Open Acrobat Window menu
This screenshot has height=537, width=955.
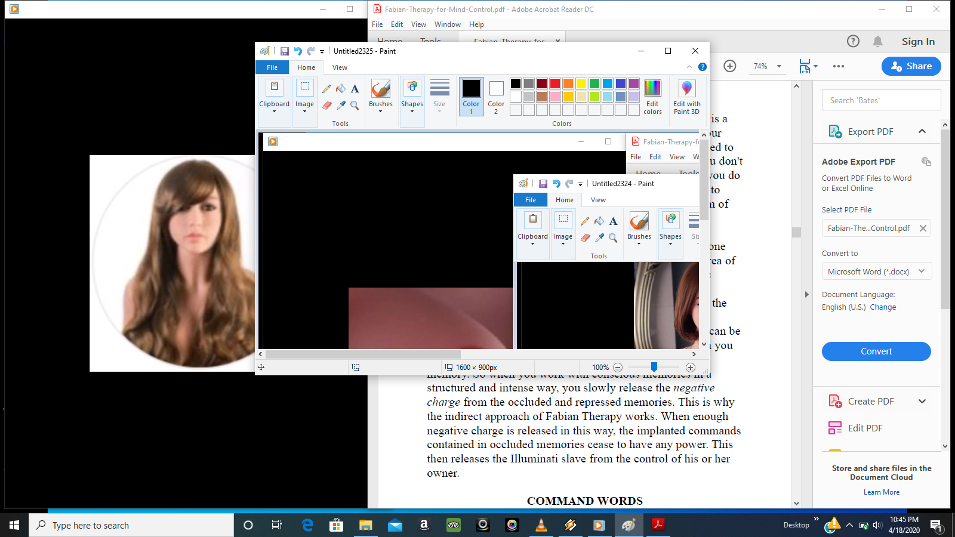coord(448,24)
